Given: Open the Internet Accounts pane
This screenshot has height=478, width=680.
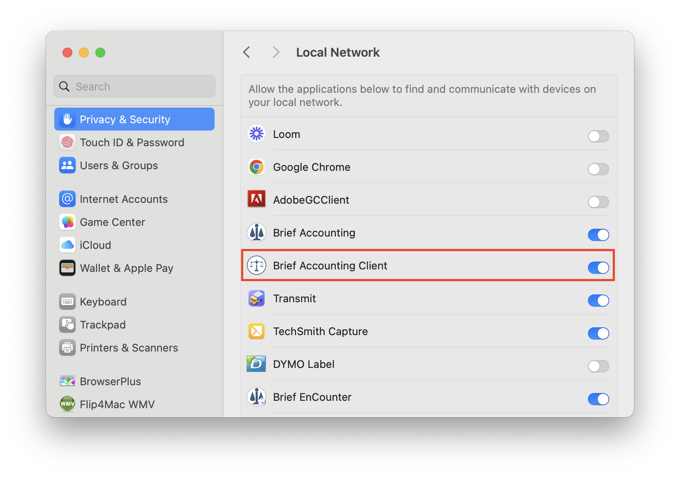Looking at the screenshot, I should tap(124, 199).
